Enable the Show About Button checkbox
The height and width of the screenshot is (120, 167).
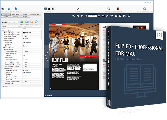tap(23, 59)
